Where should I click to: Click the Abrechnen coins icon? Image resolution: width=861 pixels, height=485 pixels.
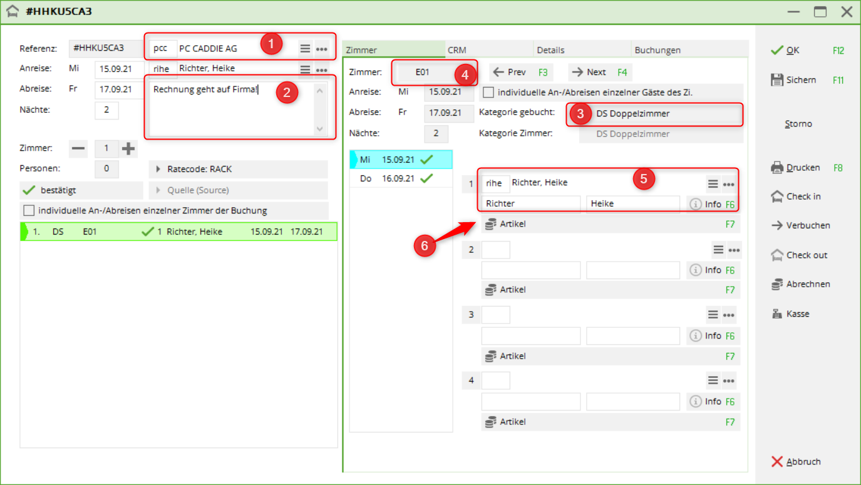click(x=777, y=284)
